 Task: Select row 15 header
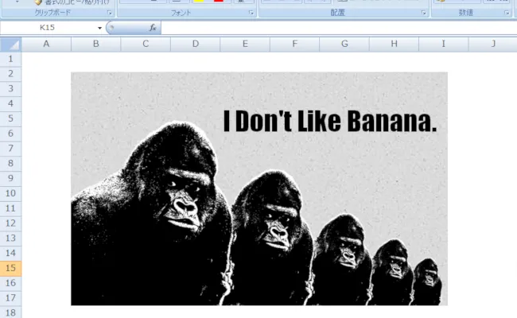[x=11, y=269]
